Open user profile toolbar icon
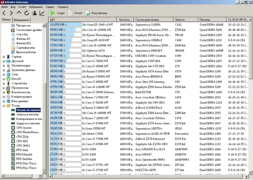This screenshot has width=253, height=180. tap(34, 13)
